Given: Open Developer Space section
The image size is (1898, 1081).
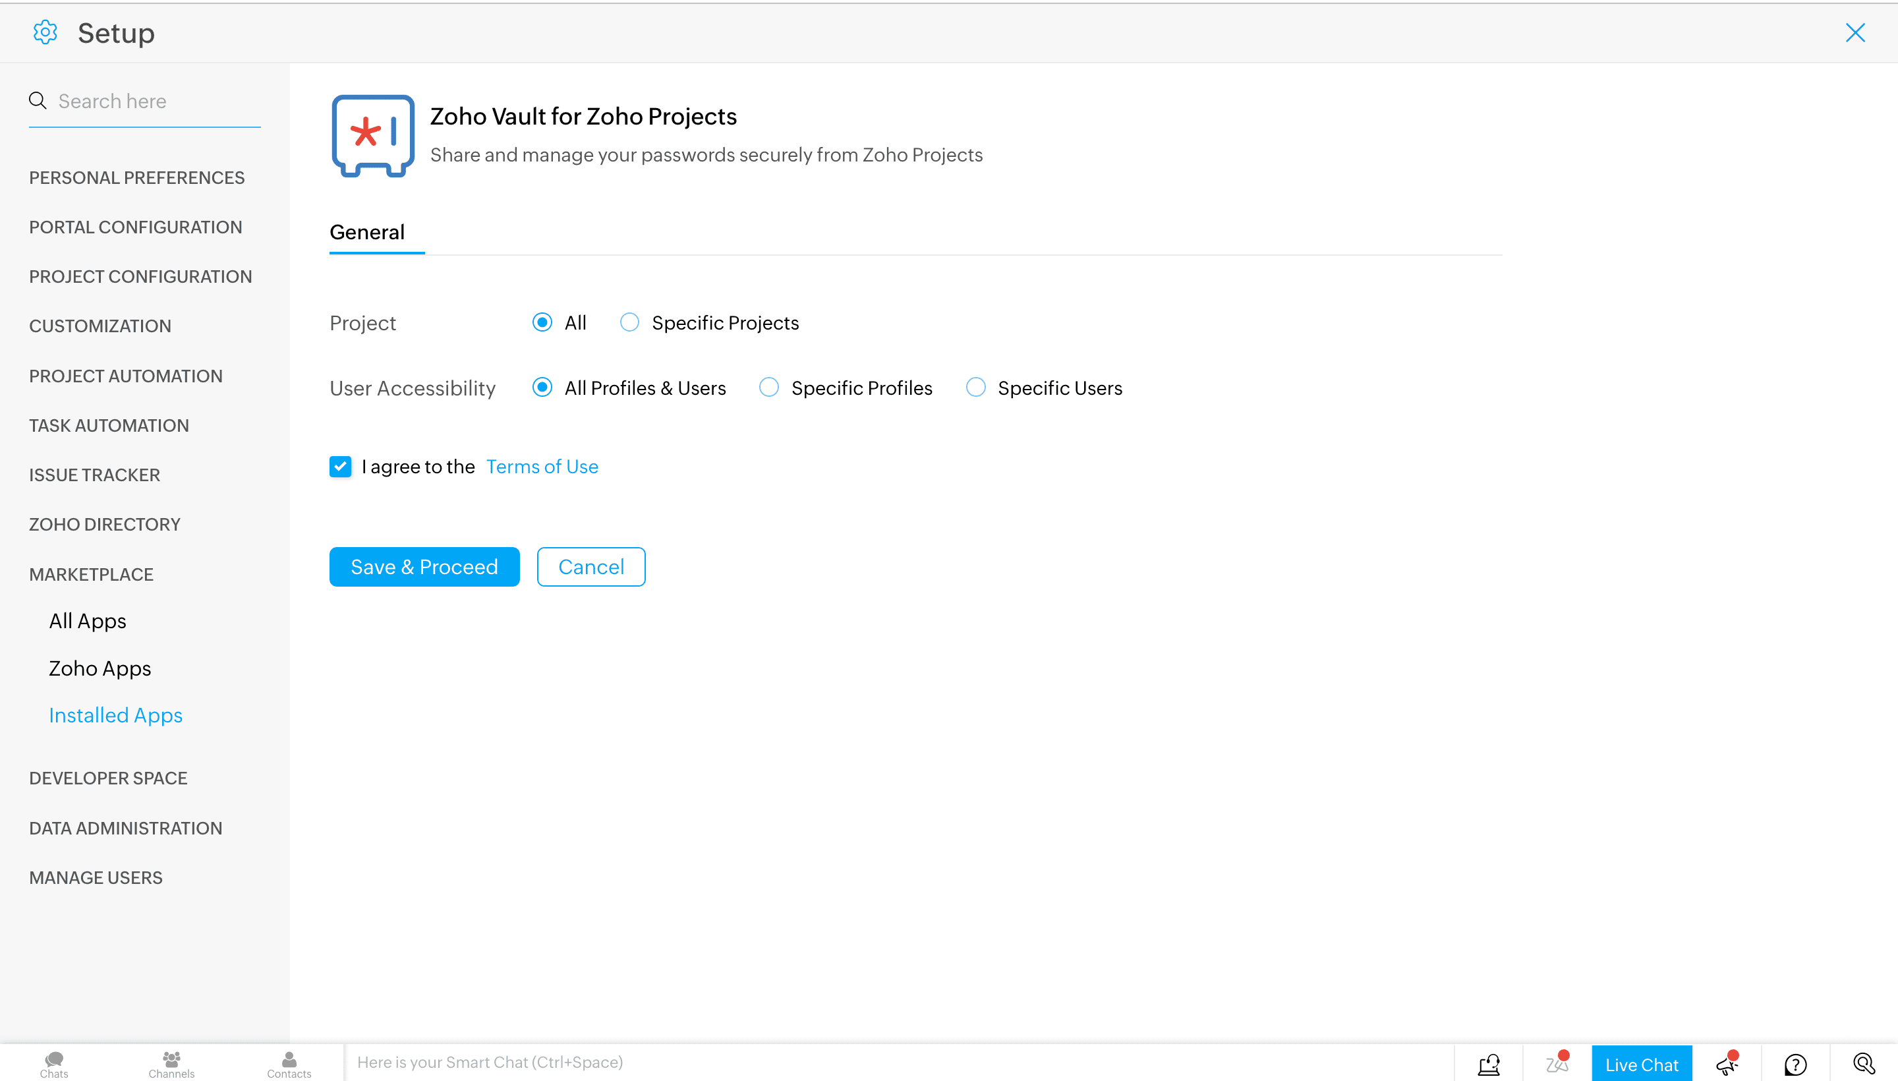Looking at the screenshot, I should point(108,778).
